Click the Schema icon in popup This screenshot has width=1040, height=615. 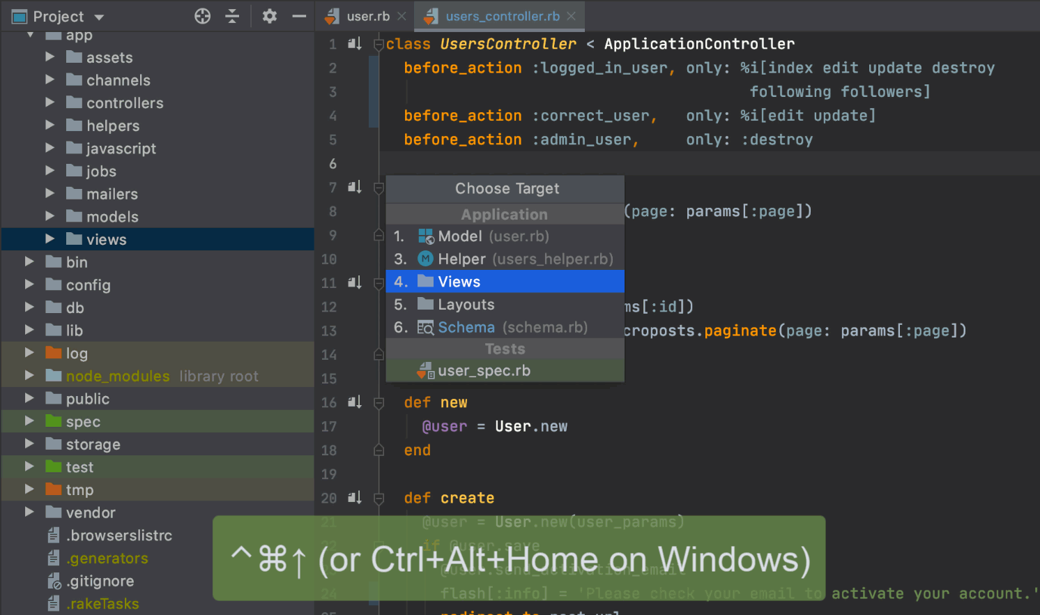(425, 327)
